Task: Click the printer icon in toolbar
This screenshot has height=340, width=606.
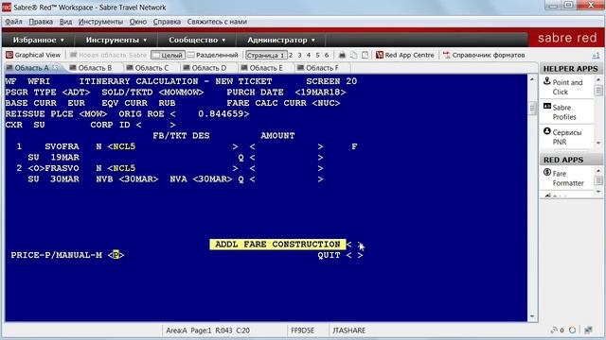Action: pos(342,55)
